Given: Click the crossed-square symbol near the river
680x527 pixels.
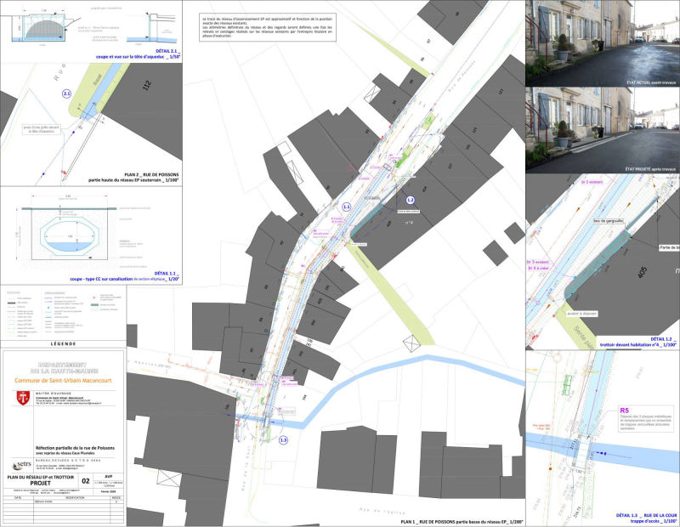Looking at the screenshot, I should point(413,343).
